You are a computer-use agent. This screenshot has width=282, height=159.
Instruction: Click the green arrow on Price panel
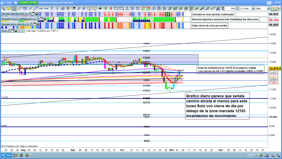pos(23,31)
